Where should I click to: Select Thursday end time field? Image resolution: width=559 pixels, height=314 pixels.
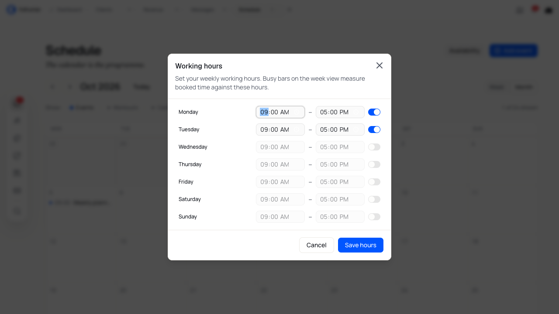pos(340,164)
